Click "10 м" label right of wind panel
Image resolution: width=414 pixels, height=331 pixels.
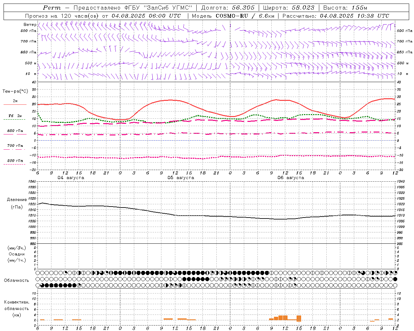click(402, 74)
